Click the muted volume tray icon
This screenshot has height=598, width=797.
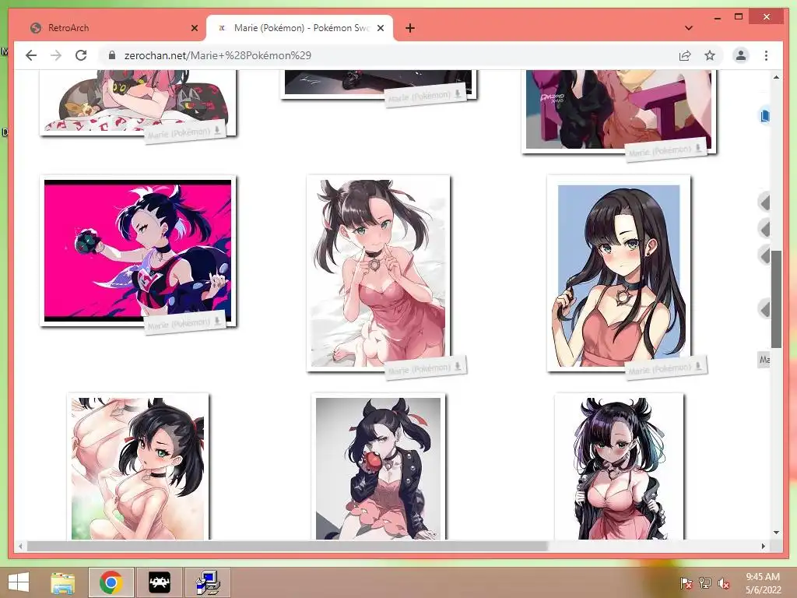(x=724, y=583)
